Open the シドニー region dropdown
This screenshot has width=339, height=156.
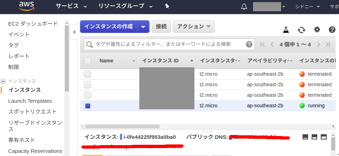tap(307, 7)
